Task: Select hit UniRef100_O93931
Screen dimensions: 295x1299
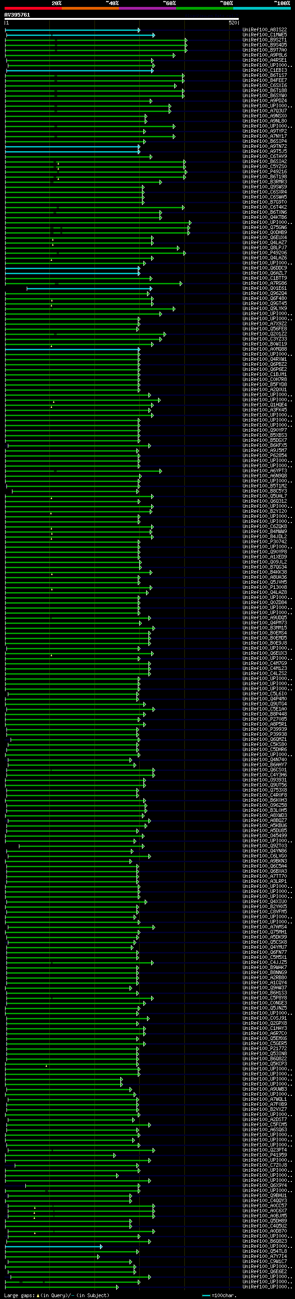Action: 265,780
